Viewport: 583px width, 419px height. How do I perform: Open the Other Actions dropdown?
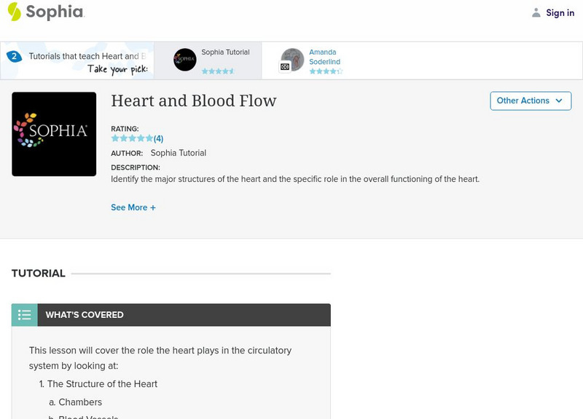tap(529, 100)
